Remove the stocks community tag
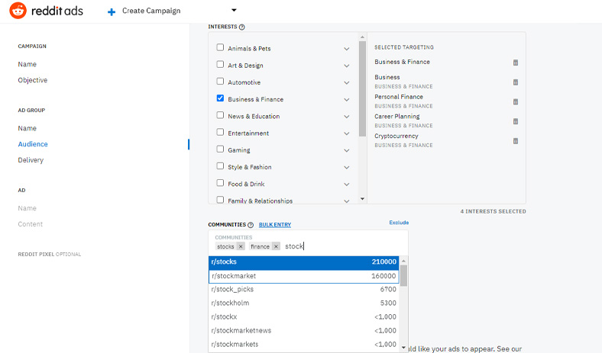The height and width of the screenshot is (353, 602). [x=241, y=246]
